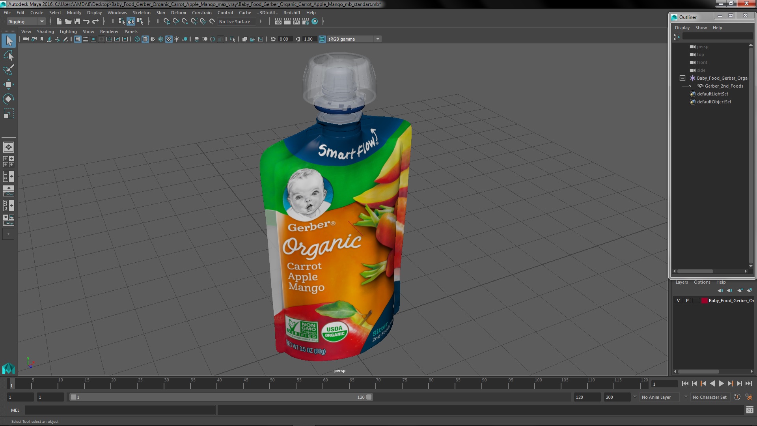757x426 pixels.
Task: Play animation backwards
Action: 712,383
